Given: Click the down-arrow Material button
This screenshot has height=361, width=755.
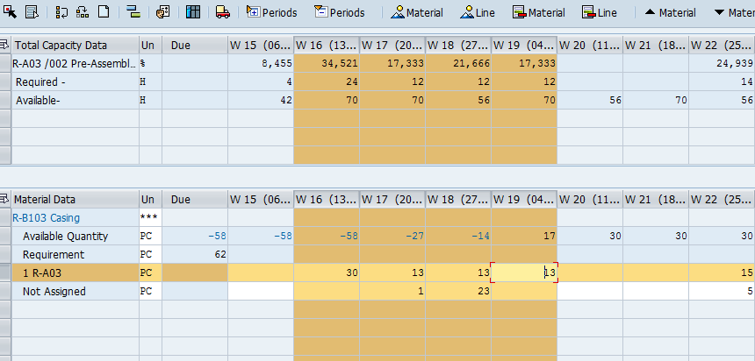Looking at the screenshot, I should [734, 12].
